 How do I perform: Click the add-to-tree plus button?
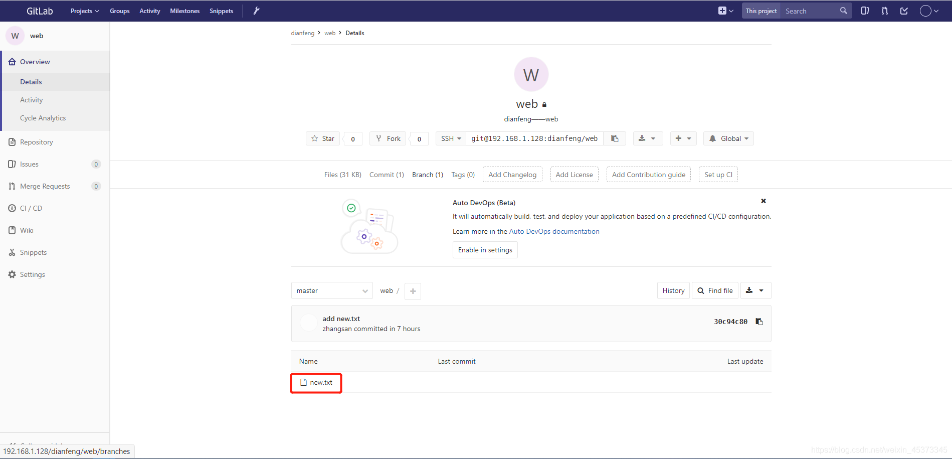[413, 291]
